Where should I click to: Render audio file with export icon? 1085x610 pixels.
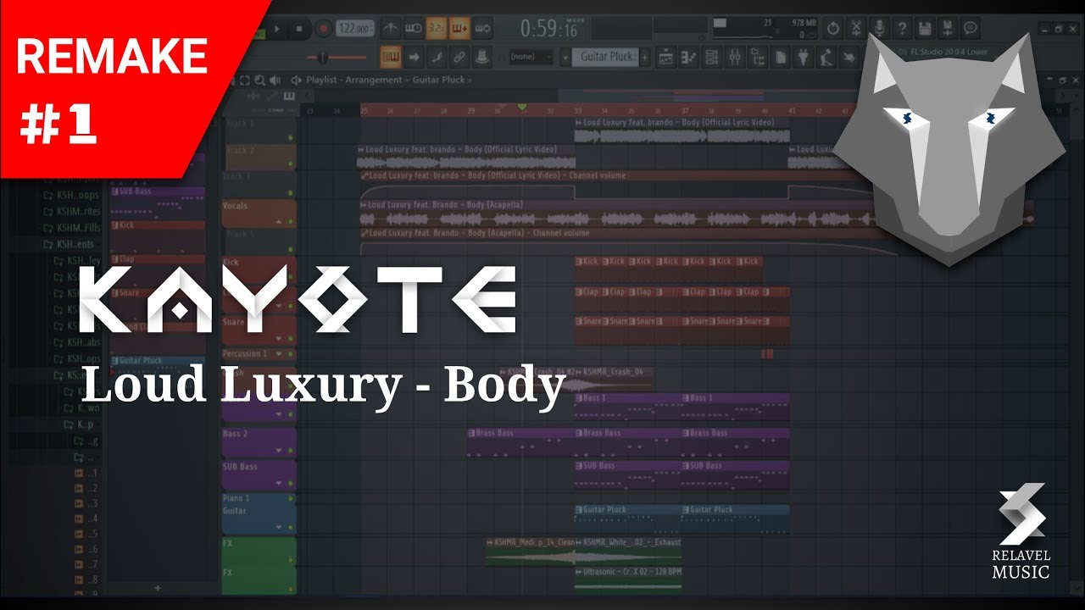click(948, 29)
